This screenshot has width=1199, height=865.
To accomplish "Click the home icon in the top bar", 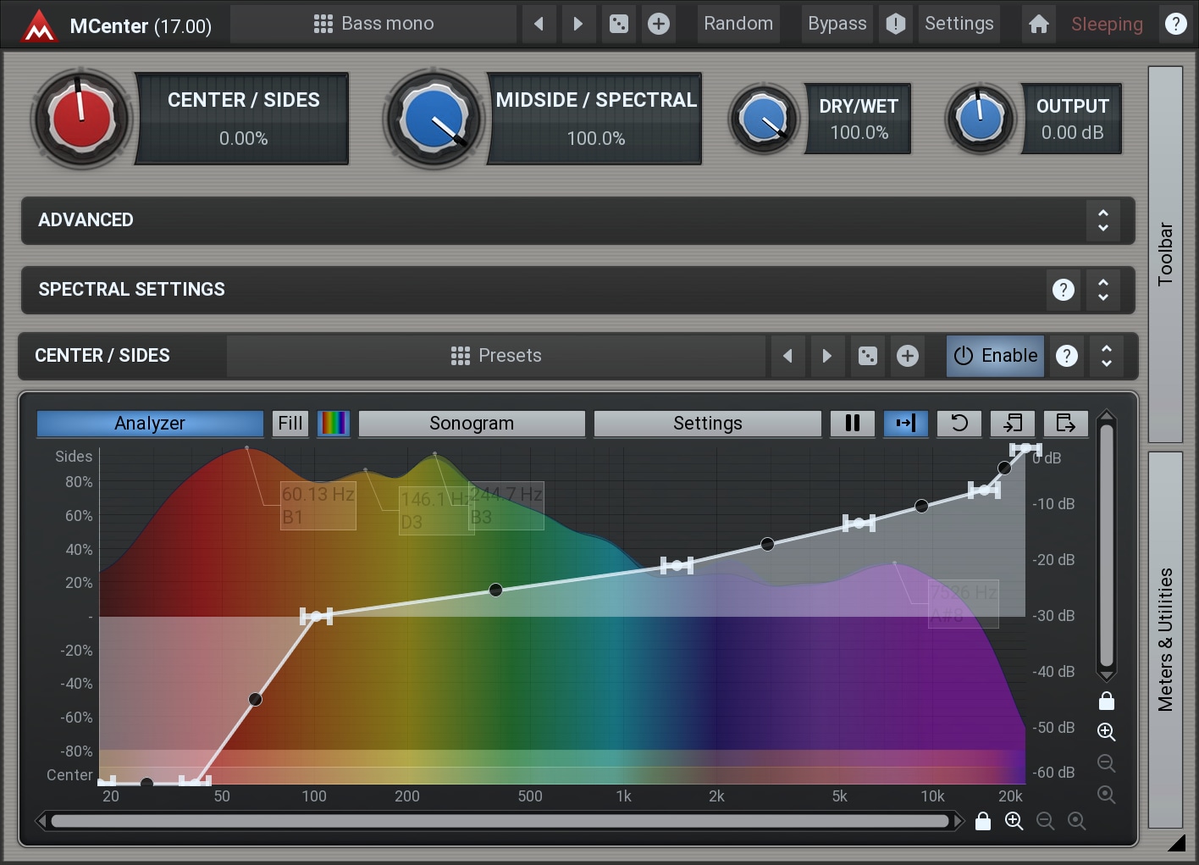I will 1038,24.
